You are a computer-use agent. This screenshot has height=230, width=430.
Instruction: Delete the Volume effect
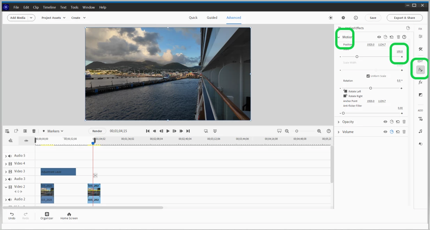[x=404, y=132]
